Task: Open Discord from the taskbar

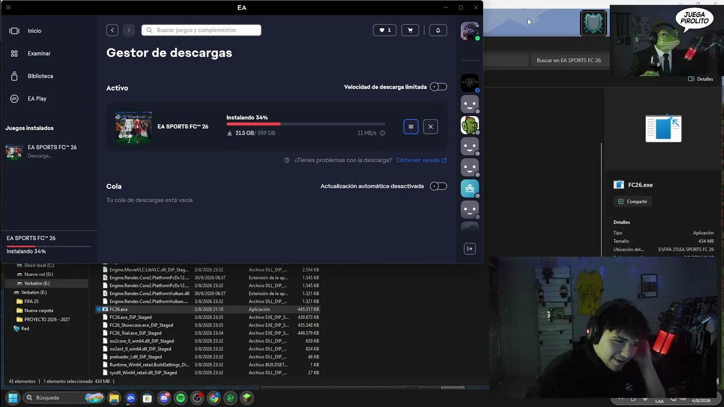Action: [164, 398]
